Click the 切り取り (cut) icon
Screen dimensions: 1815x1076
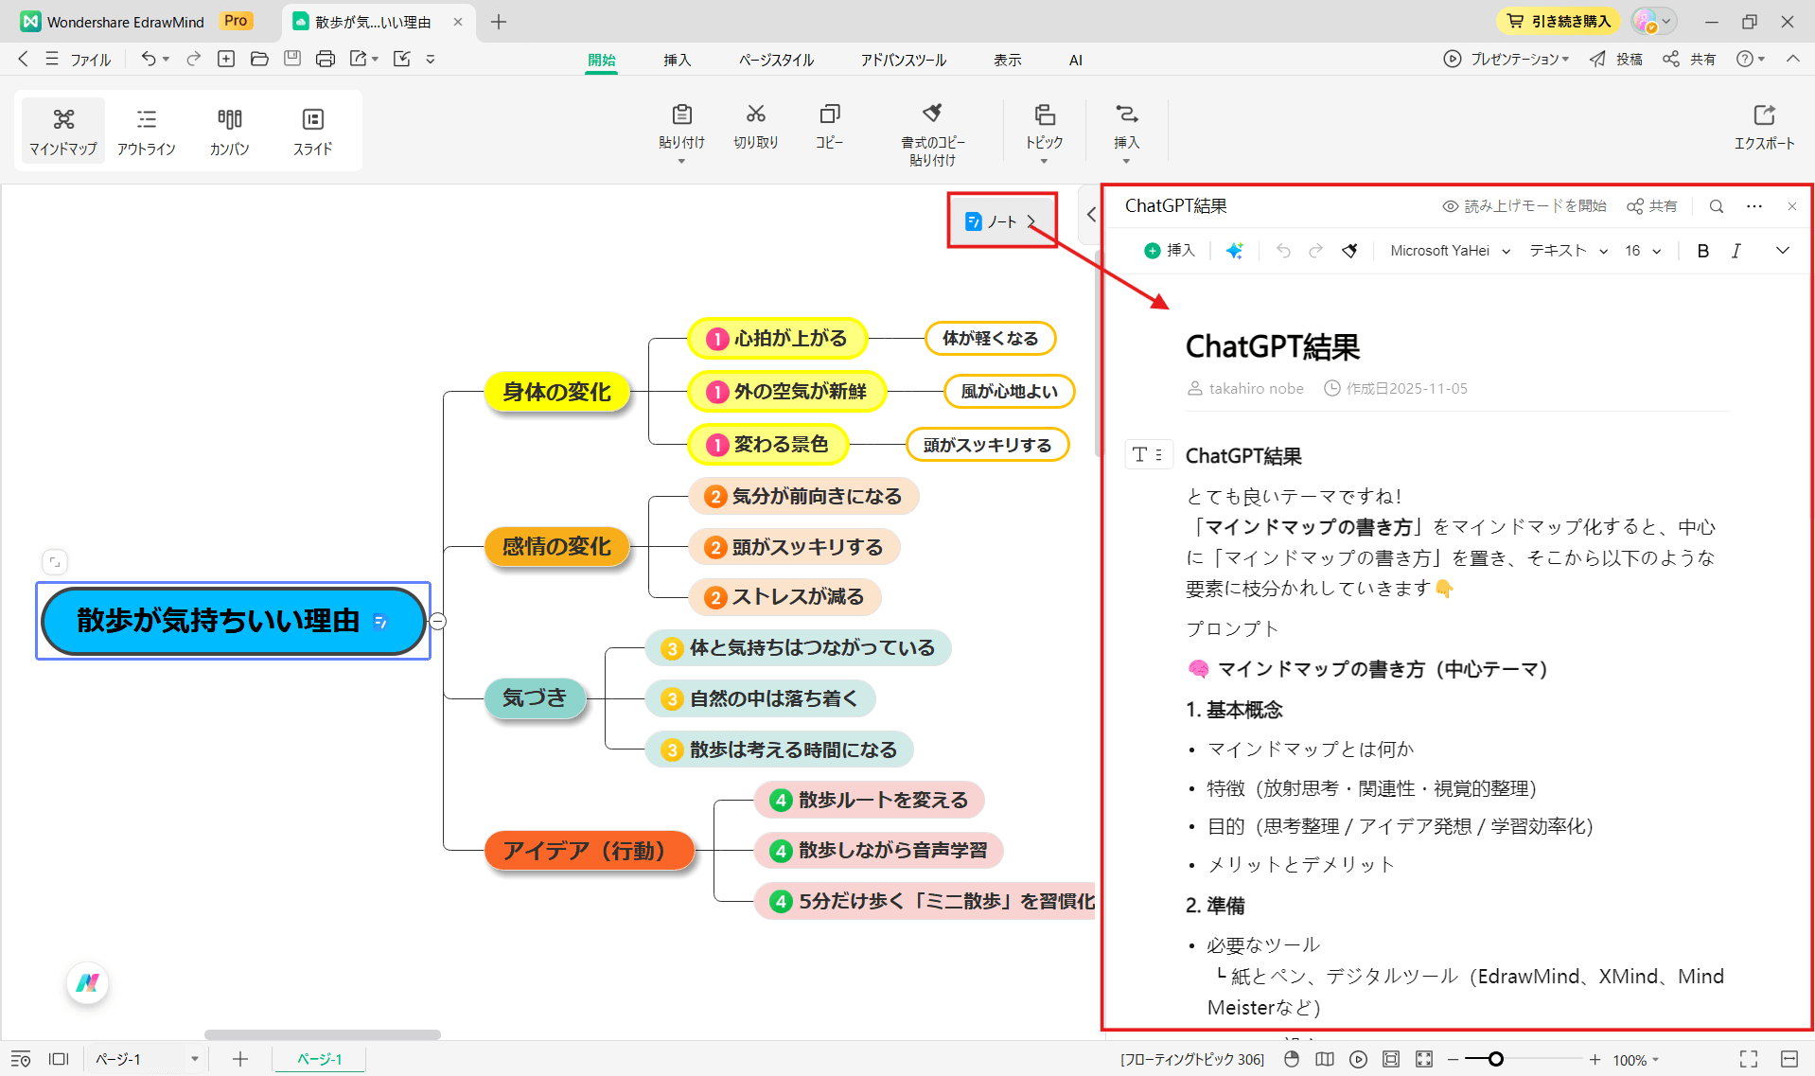pyautogui.click(x=755, y=128)
